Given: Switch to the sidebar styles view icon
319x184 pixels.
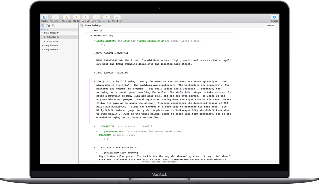Looking at the screenshot, I should click(48, 25).
